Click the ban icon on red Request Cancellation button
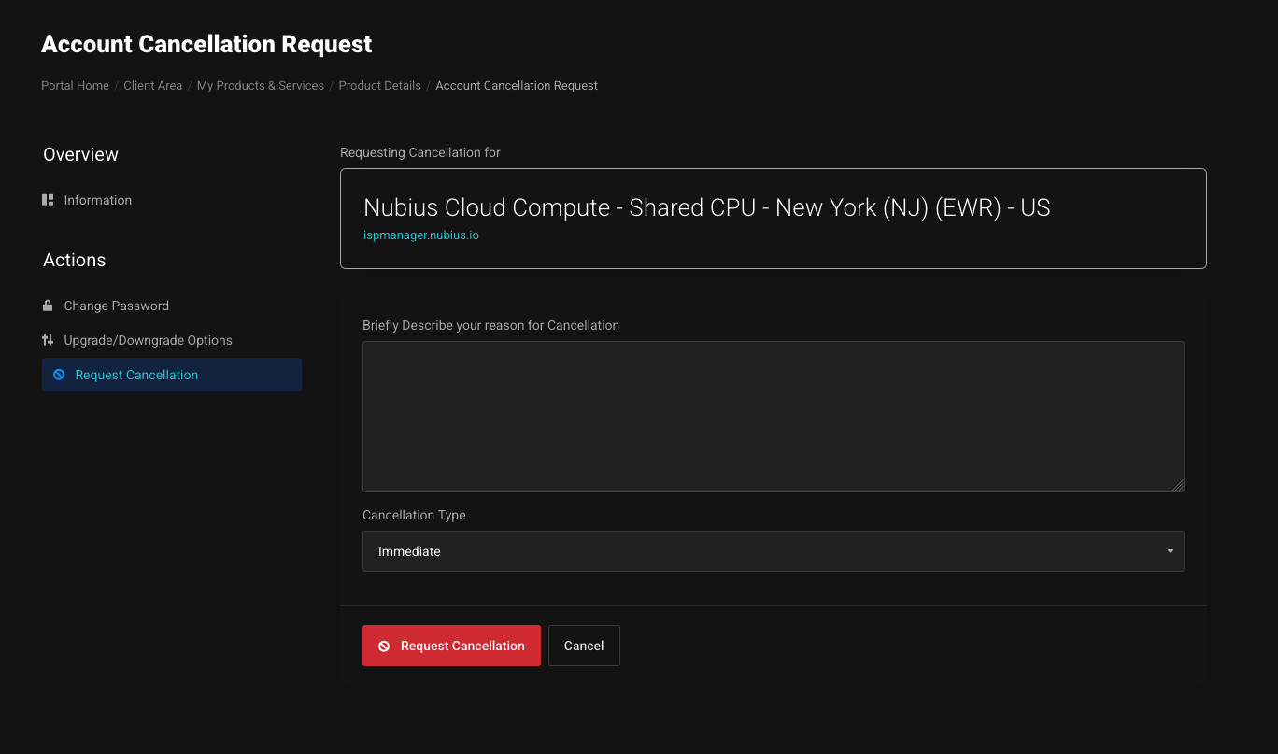 [x=384, y=646]
